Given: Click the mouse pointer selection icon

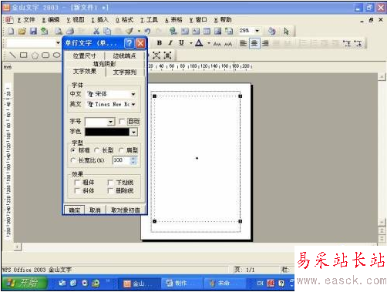Looking at the screenshot, I should click(286, 32).
